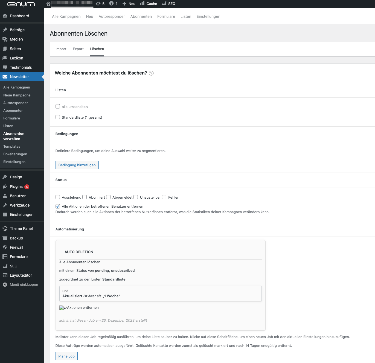375x363 pixels.
Task: Toggle the 'alle umschalten' checkbox
Action: tap(58, 106)
